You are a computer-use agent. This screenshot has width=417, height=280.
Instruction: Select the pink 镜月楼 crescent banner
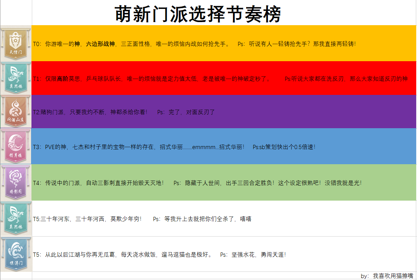[16, 146]
